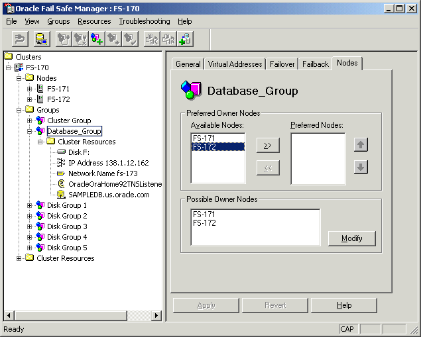
Task: Switch to the General tab
Action: pyautogui.click(x=188, y=64)
